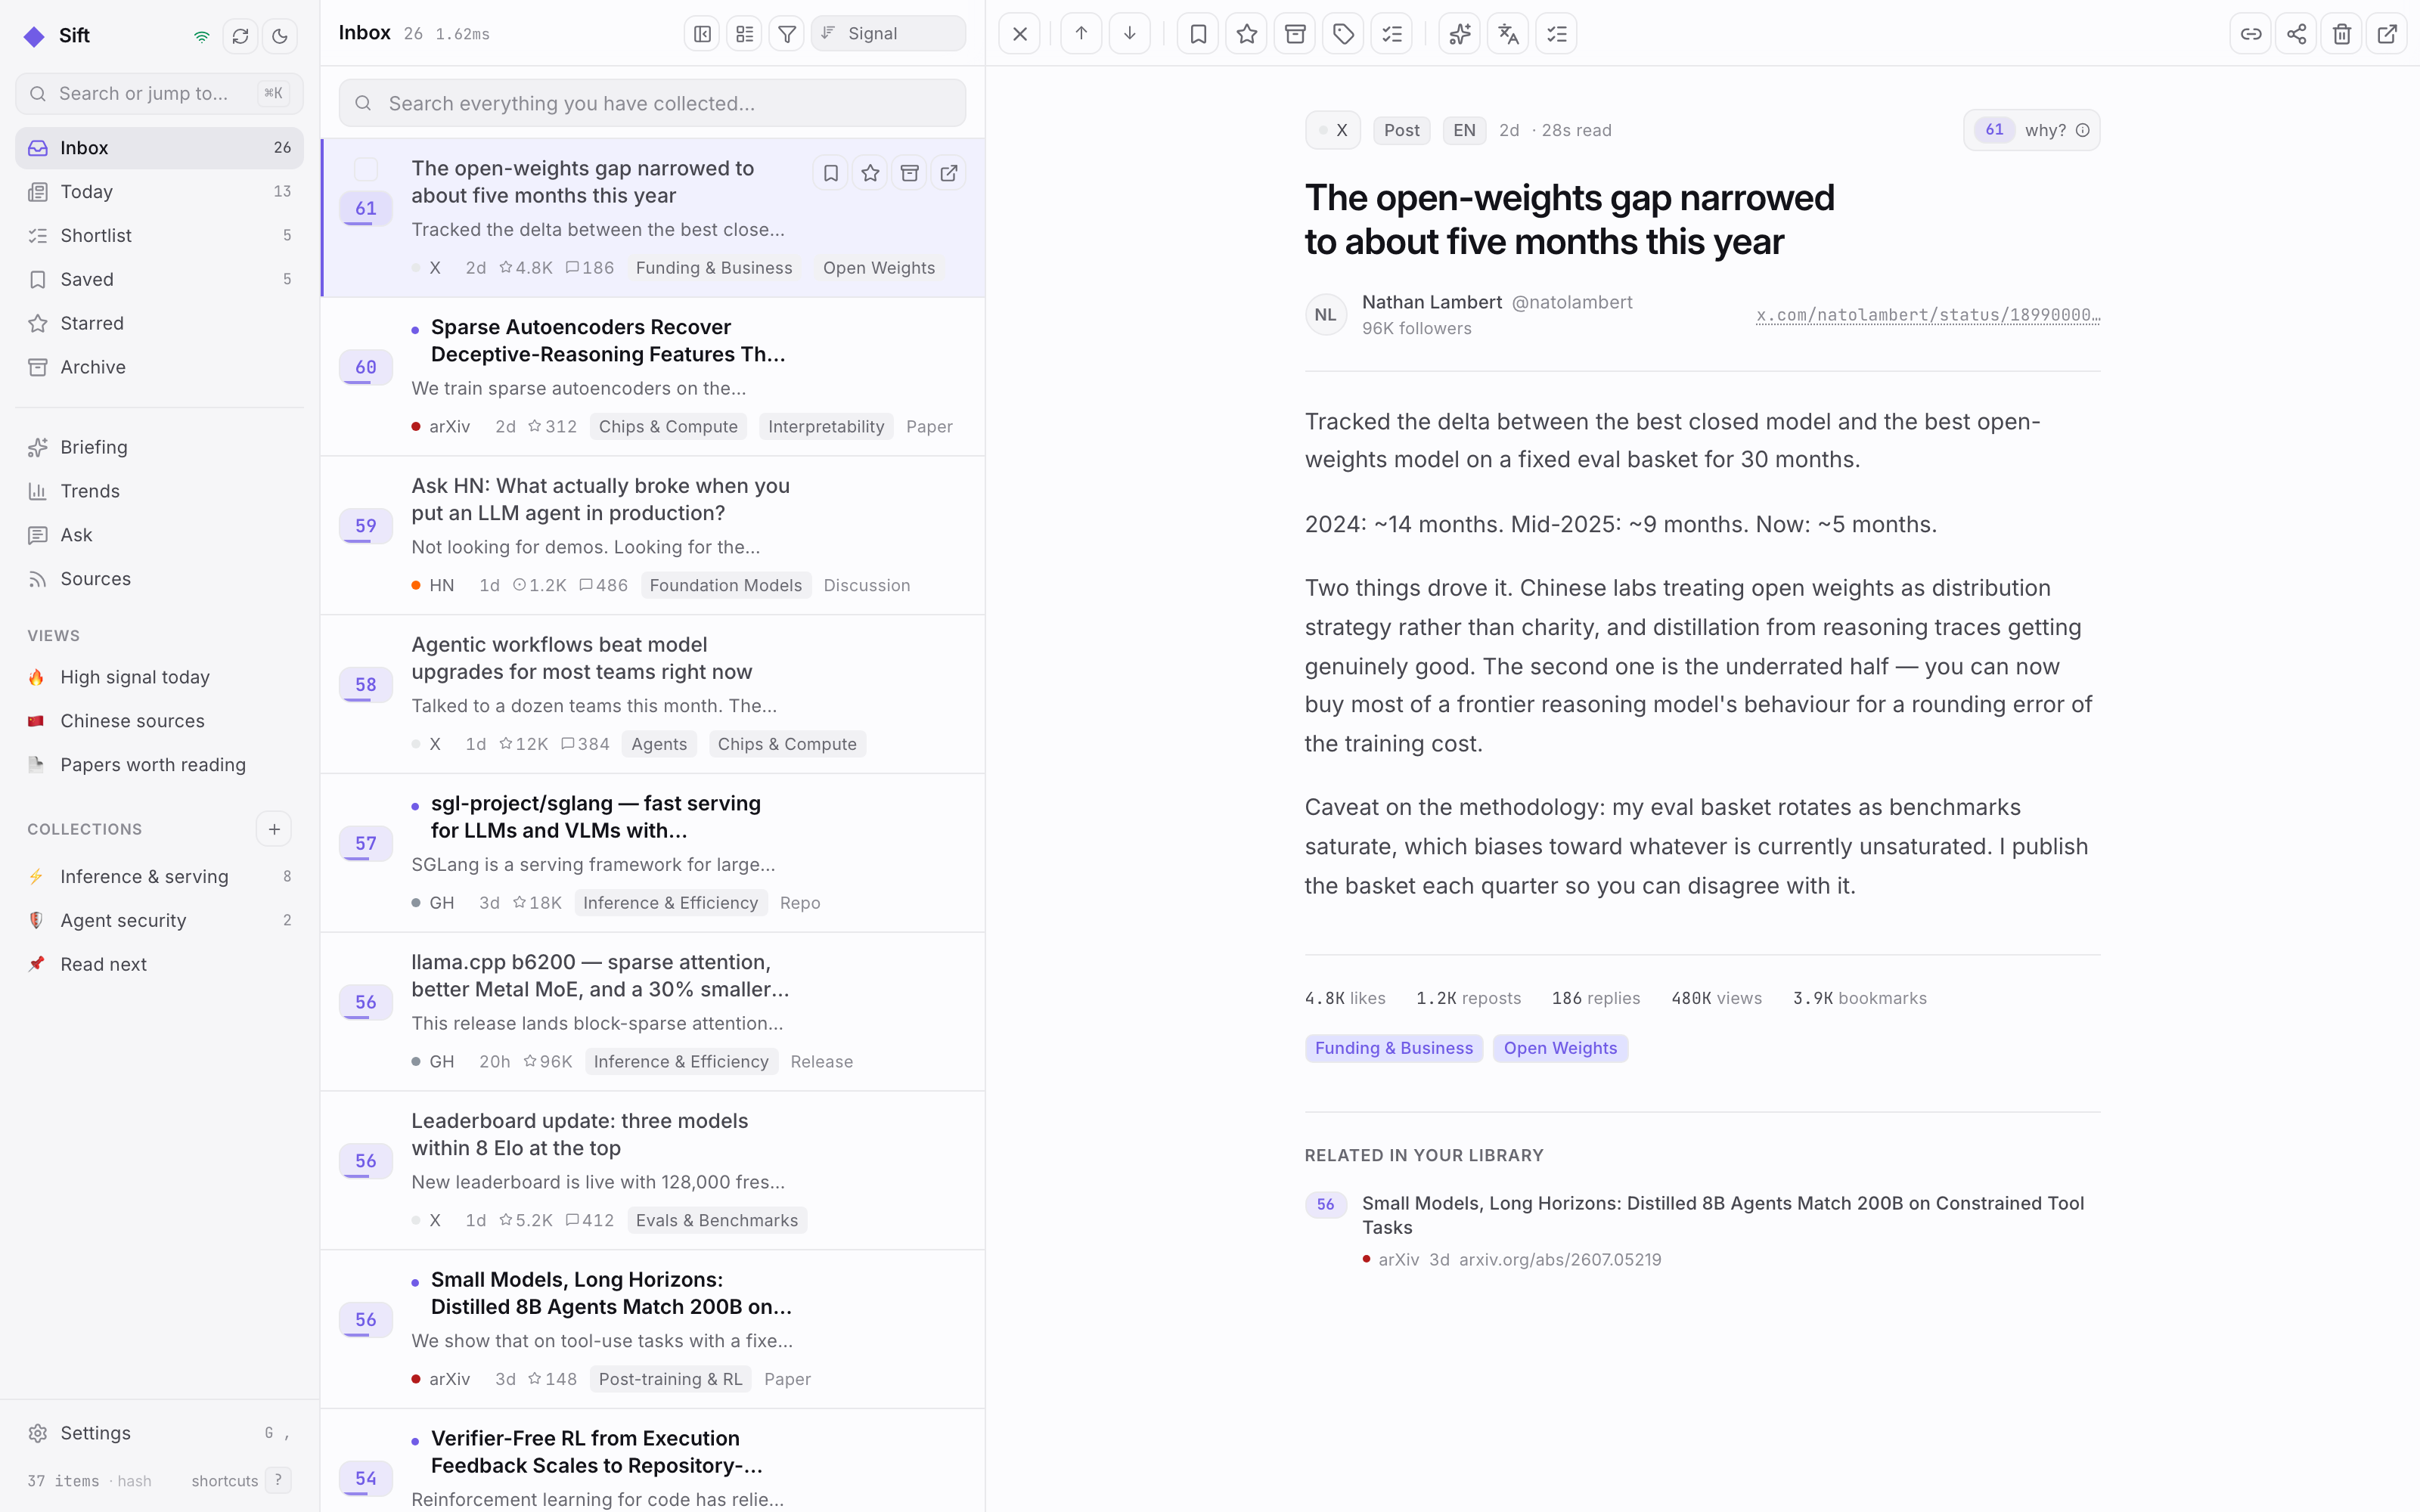Copy the article link using the chain icon
The image size is (2420, 1512).
point(2250,34)
